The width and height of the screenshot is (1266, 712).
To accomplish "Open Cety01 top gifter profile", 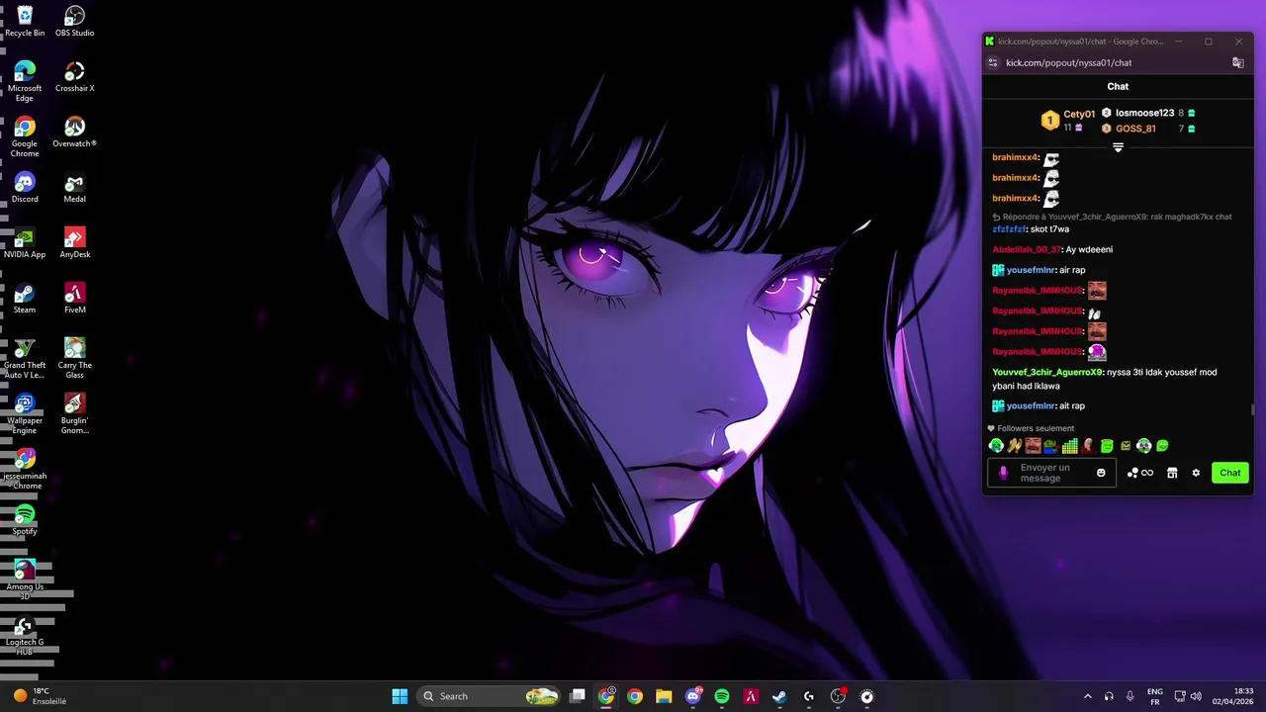I will pos(1078,114).
